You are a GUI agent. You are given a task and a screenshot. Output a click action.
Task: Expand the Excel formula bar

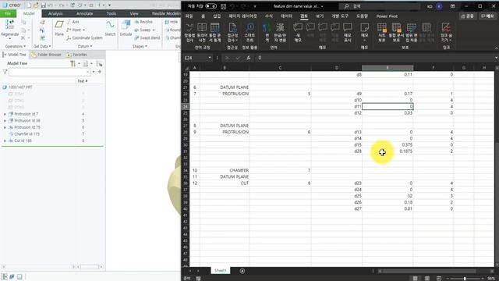(496, 58)
